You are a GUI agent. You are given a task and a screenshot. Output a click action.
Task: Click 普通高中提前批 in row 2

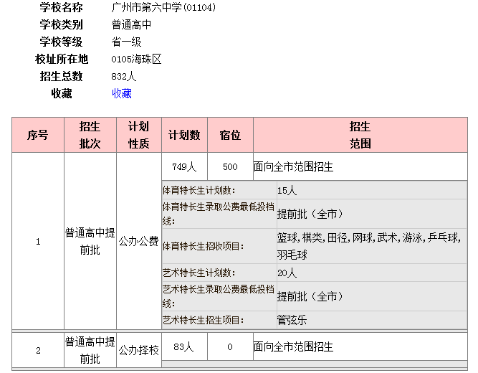click(90, 350)
